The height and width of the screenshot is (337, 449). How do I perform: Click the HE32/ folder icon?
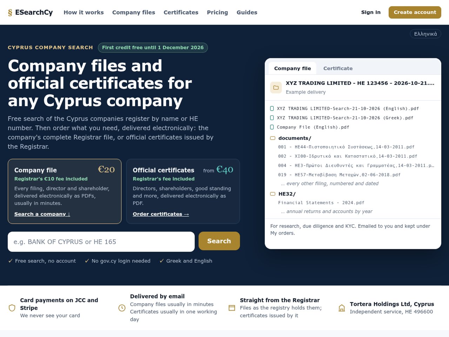pyautogui.click(x=273, y=194)
